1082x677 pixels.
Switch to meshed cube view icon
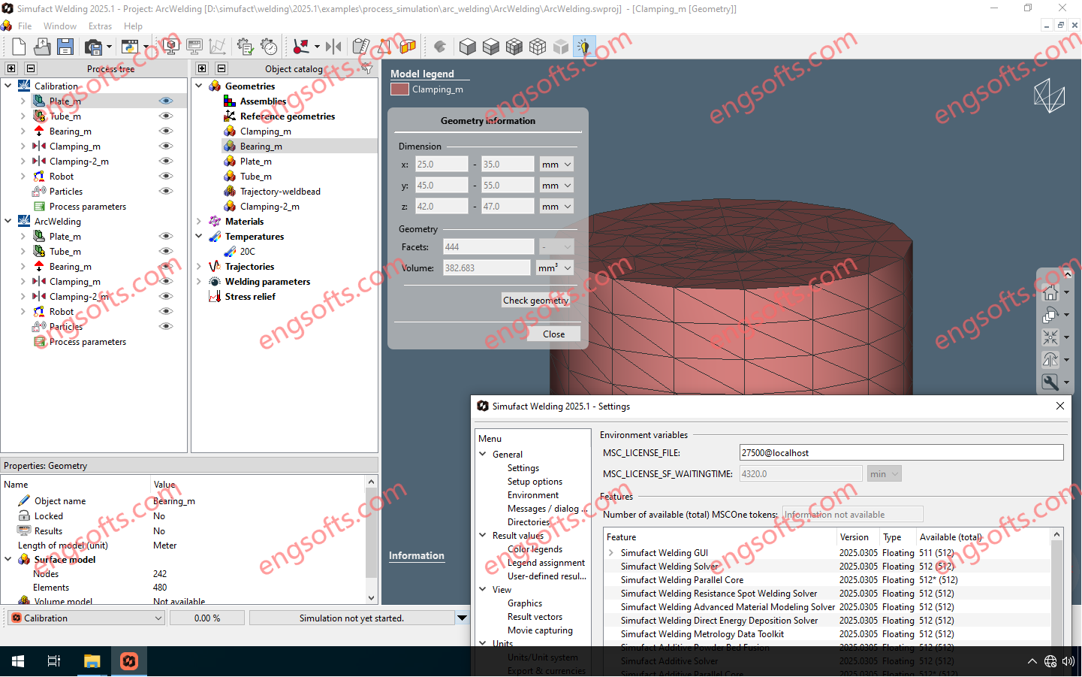click(514, 47)
